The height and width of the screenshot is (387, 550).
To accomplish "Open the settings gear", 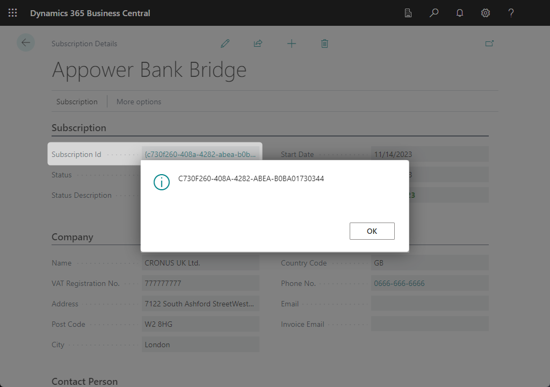I will pyautogui.click(x=486, y=13).
